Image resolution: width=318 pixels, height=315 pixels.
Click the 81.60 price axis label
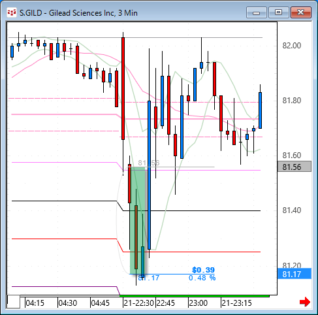(x=292, y=156)
